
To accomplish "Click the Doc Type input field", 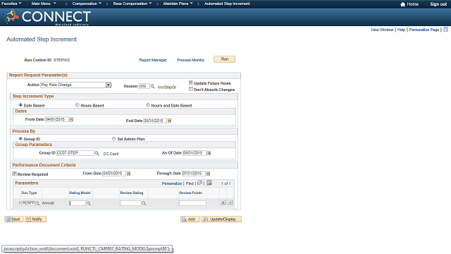I will (28, 203).
